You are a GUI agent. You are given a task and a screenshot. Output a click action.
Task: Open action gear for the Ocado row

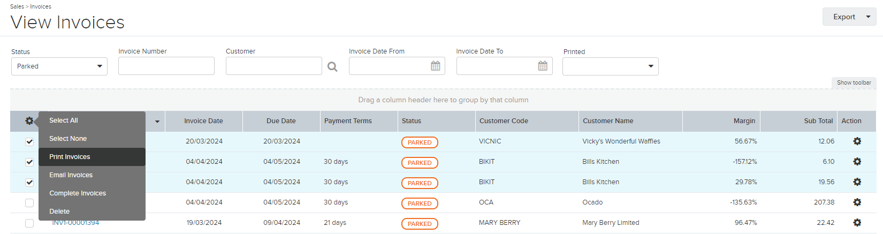857,202
